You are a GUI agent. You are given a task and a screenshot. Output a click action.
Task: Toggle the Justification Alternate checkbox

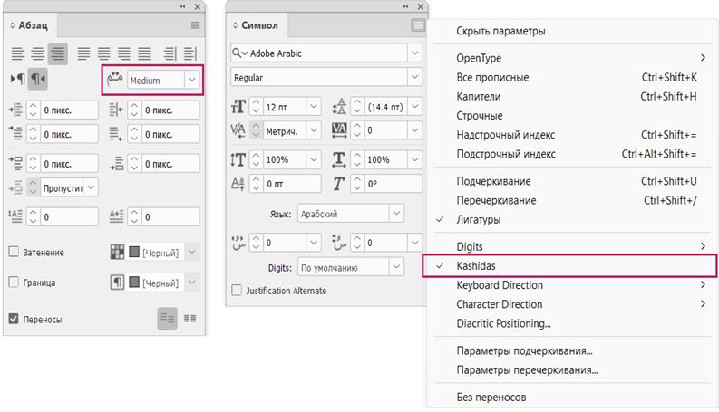(x=237, y=291)
